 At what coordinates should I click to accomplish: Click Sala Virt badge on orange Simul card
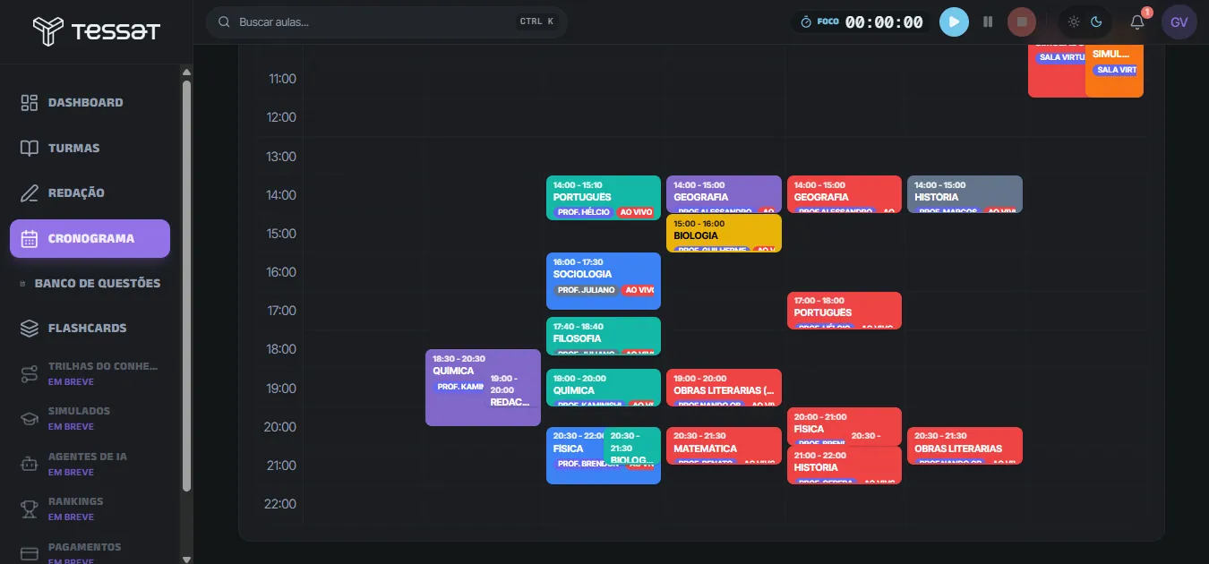pyautogui.click(x=1116, y=70)
